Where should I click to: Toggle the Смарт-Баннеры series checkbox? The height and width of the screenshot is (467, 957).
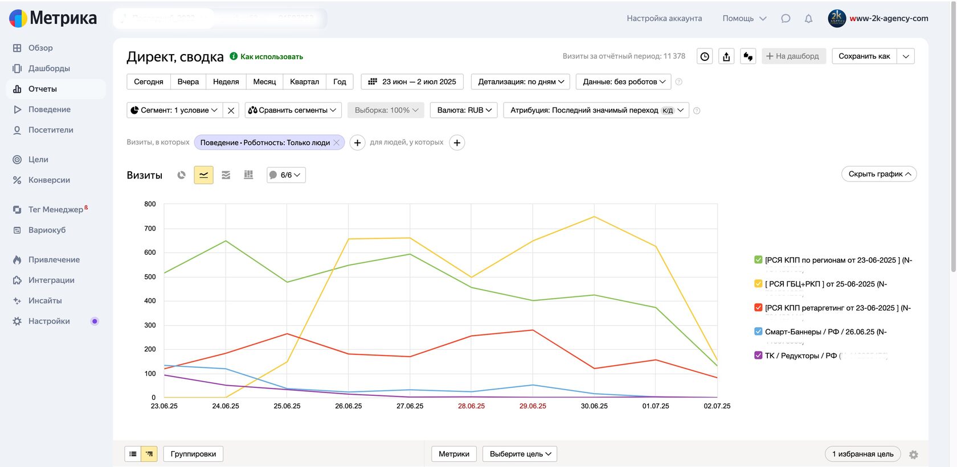pyautogui.click(x=758, y=332)
